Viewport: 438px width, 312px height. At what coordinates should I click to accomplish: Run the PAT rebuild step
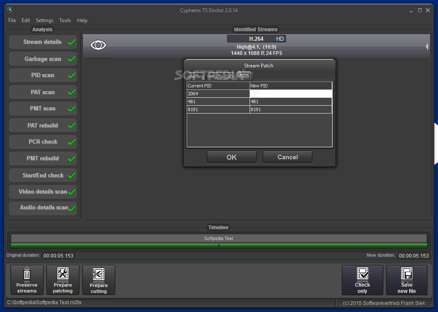43,126
